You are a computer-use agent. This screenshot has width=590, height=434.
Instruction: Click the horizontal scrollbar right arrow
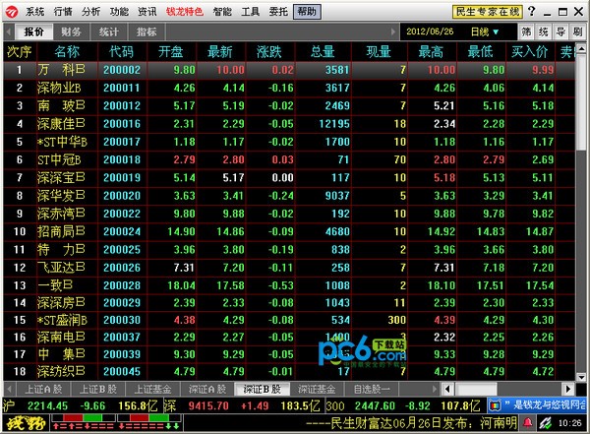point(567,389)
